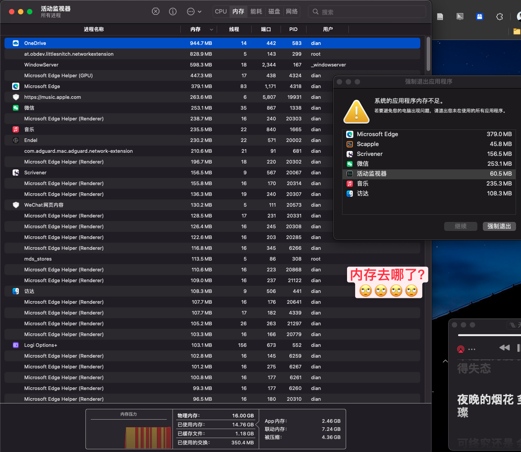
Task: Open the 网络 tab
Action: coord(292,12)
